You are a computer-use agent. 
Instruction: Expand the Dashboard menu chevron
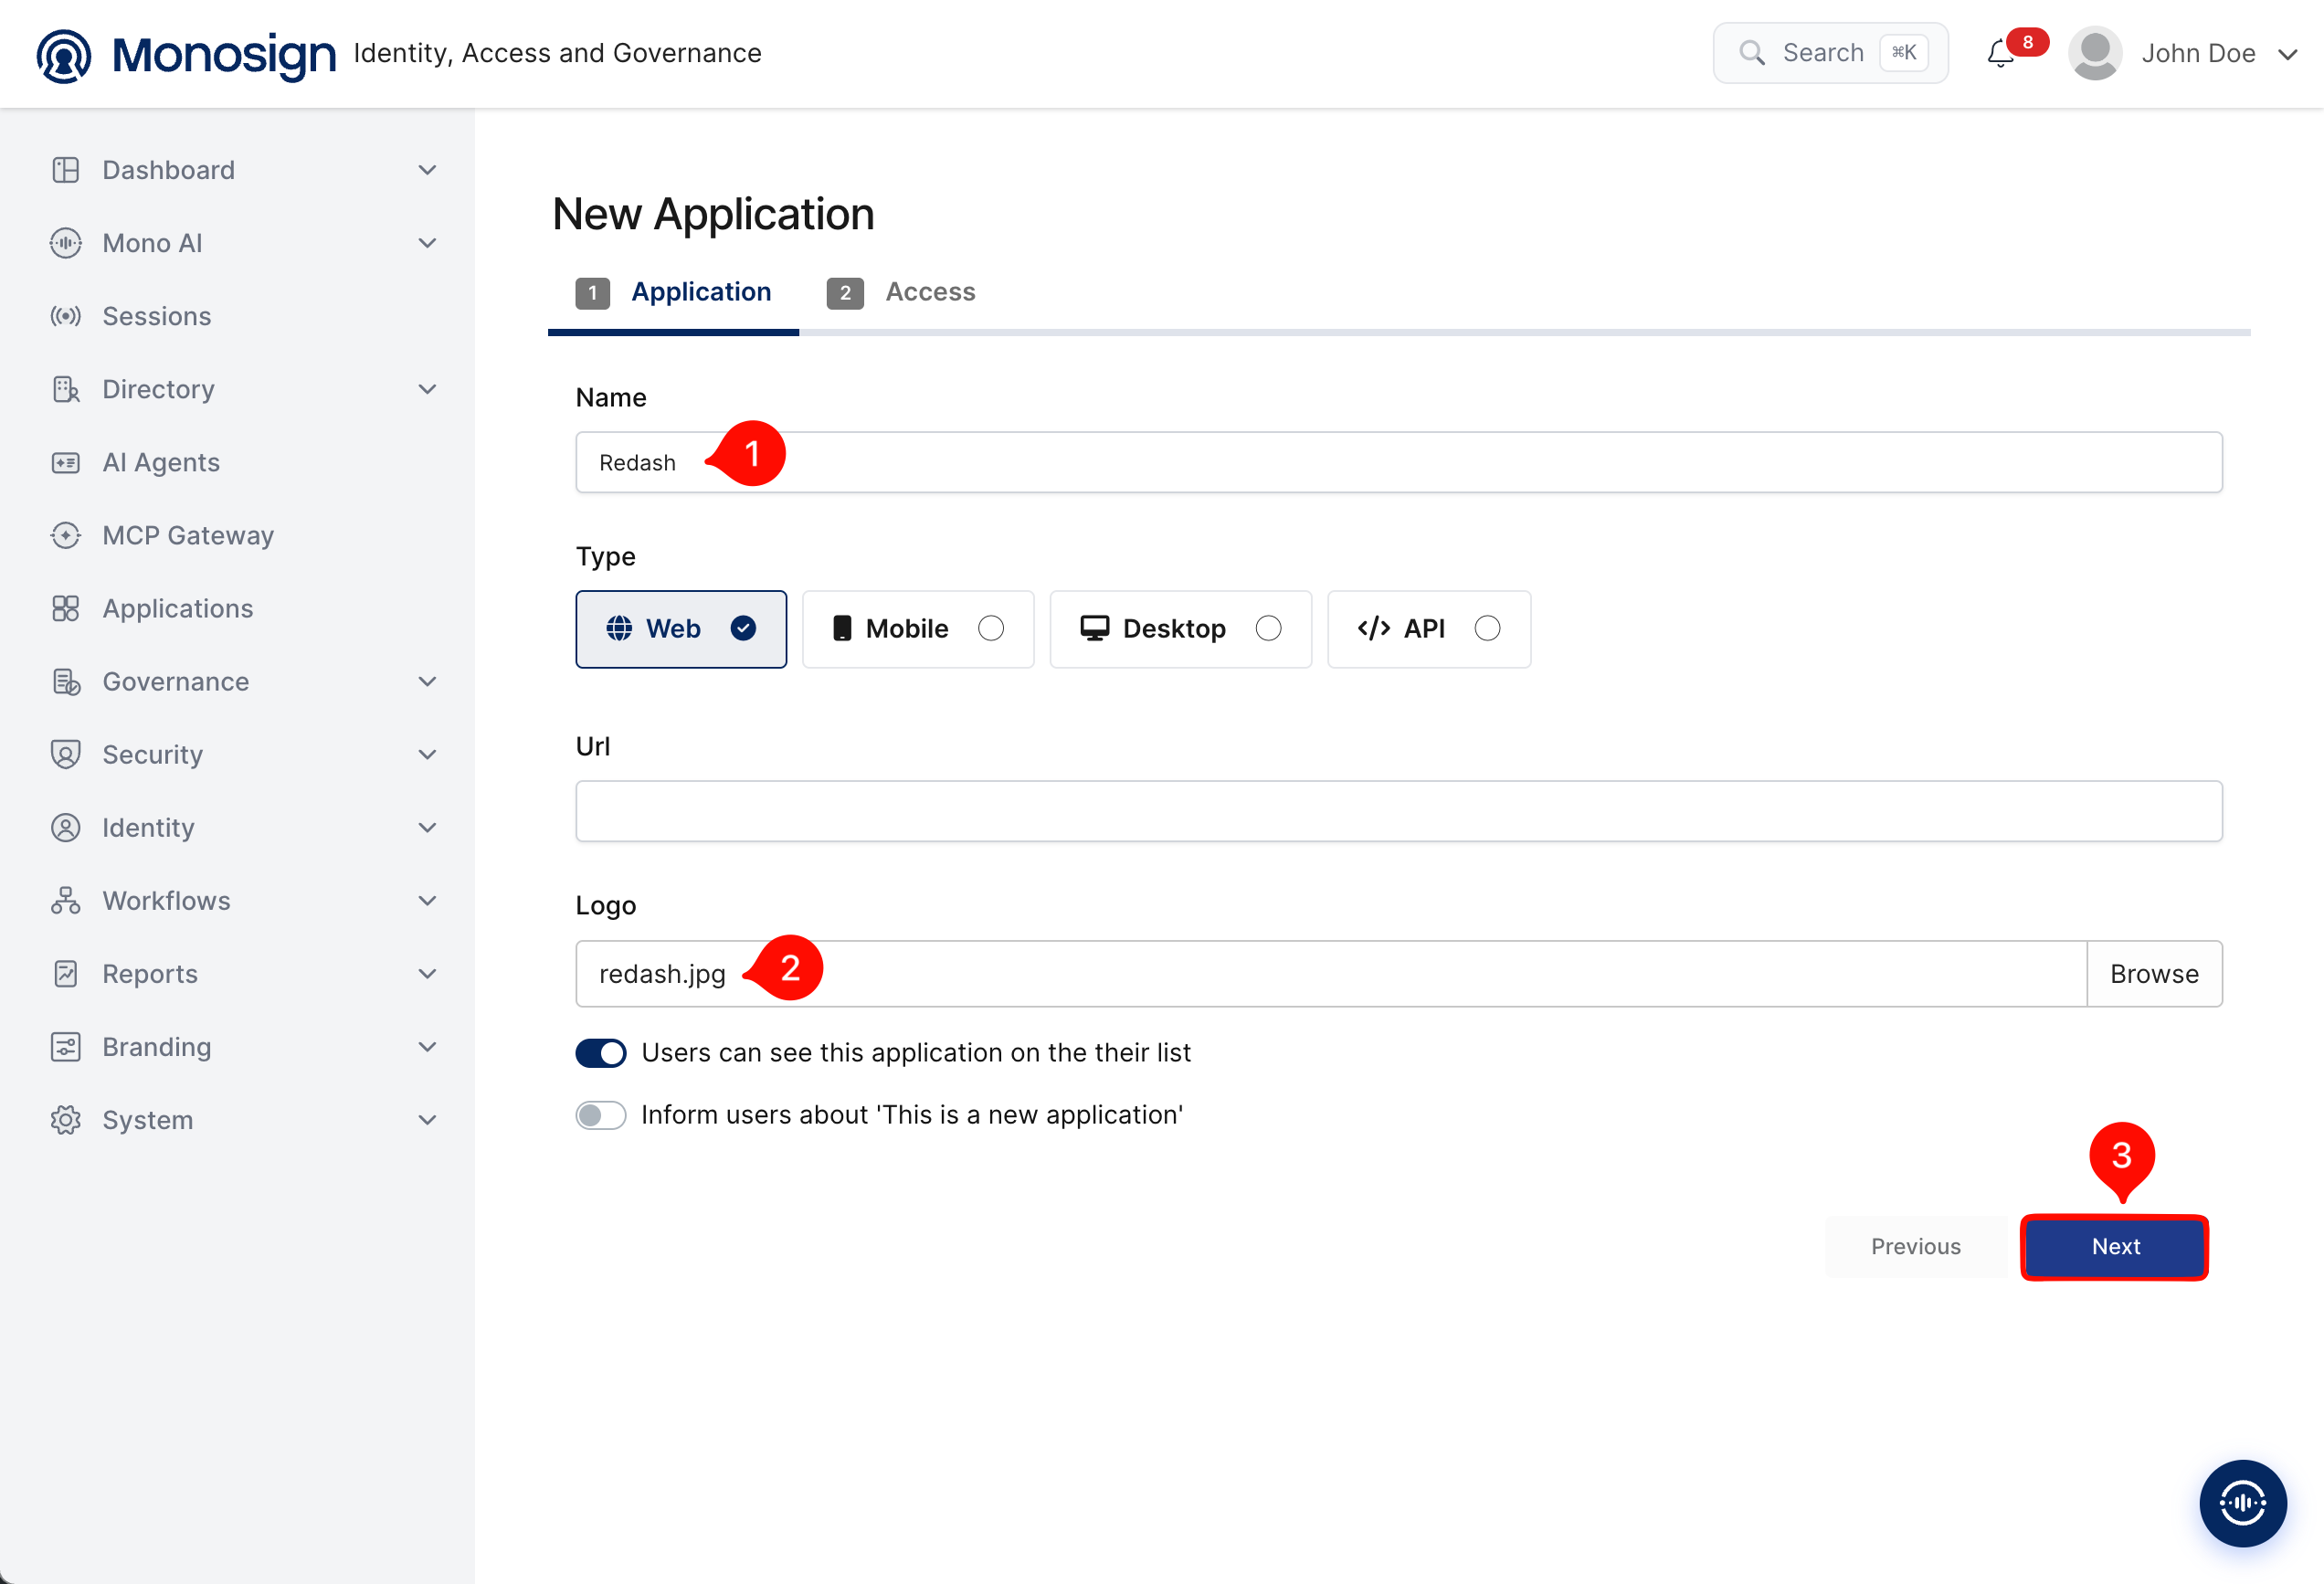[427, 170]
